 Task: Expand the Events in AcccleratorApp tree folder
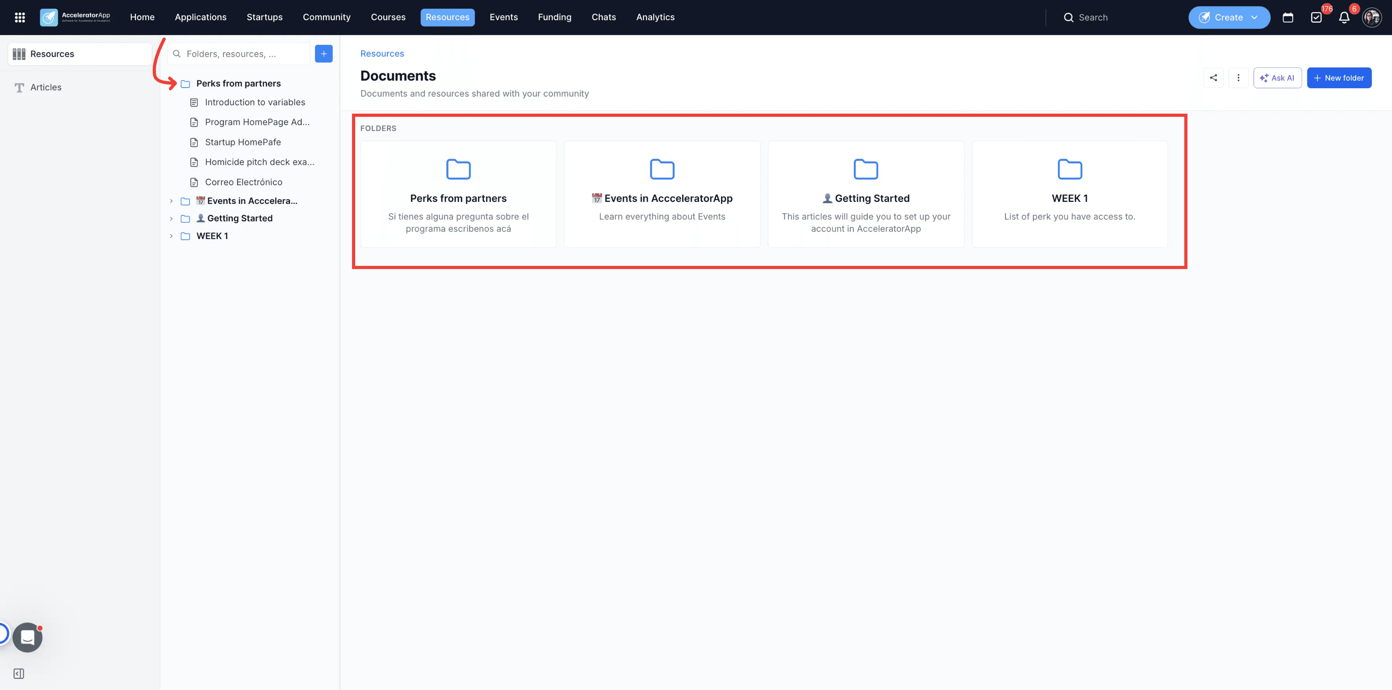pos(171,201)
